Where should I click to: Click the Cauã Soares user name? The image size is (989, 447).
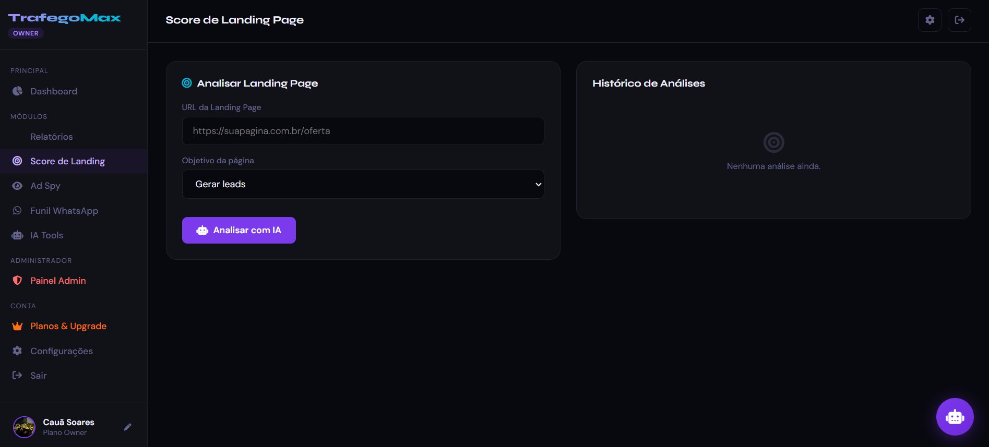pos(69,422)
